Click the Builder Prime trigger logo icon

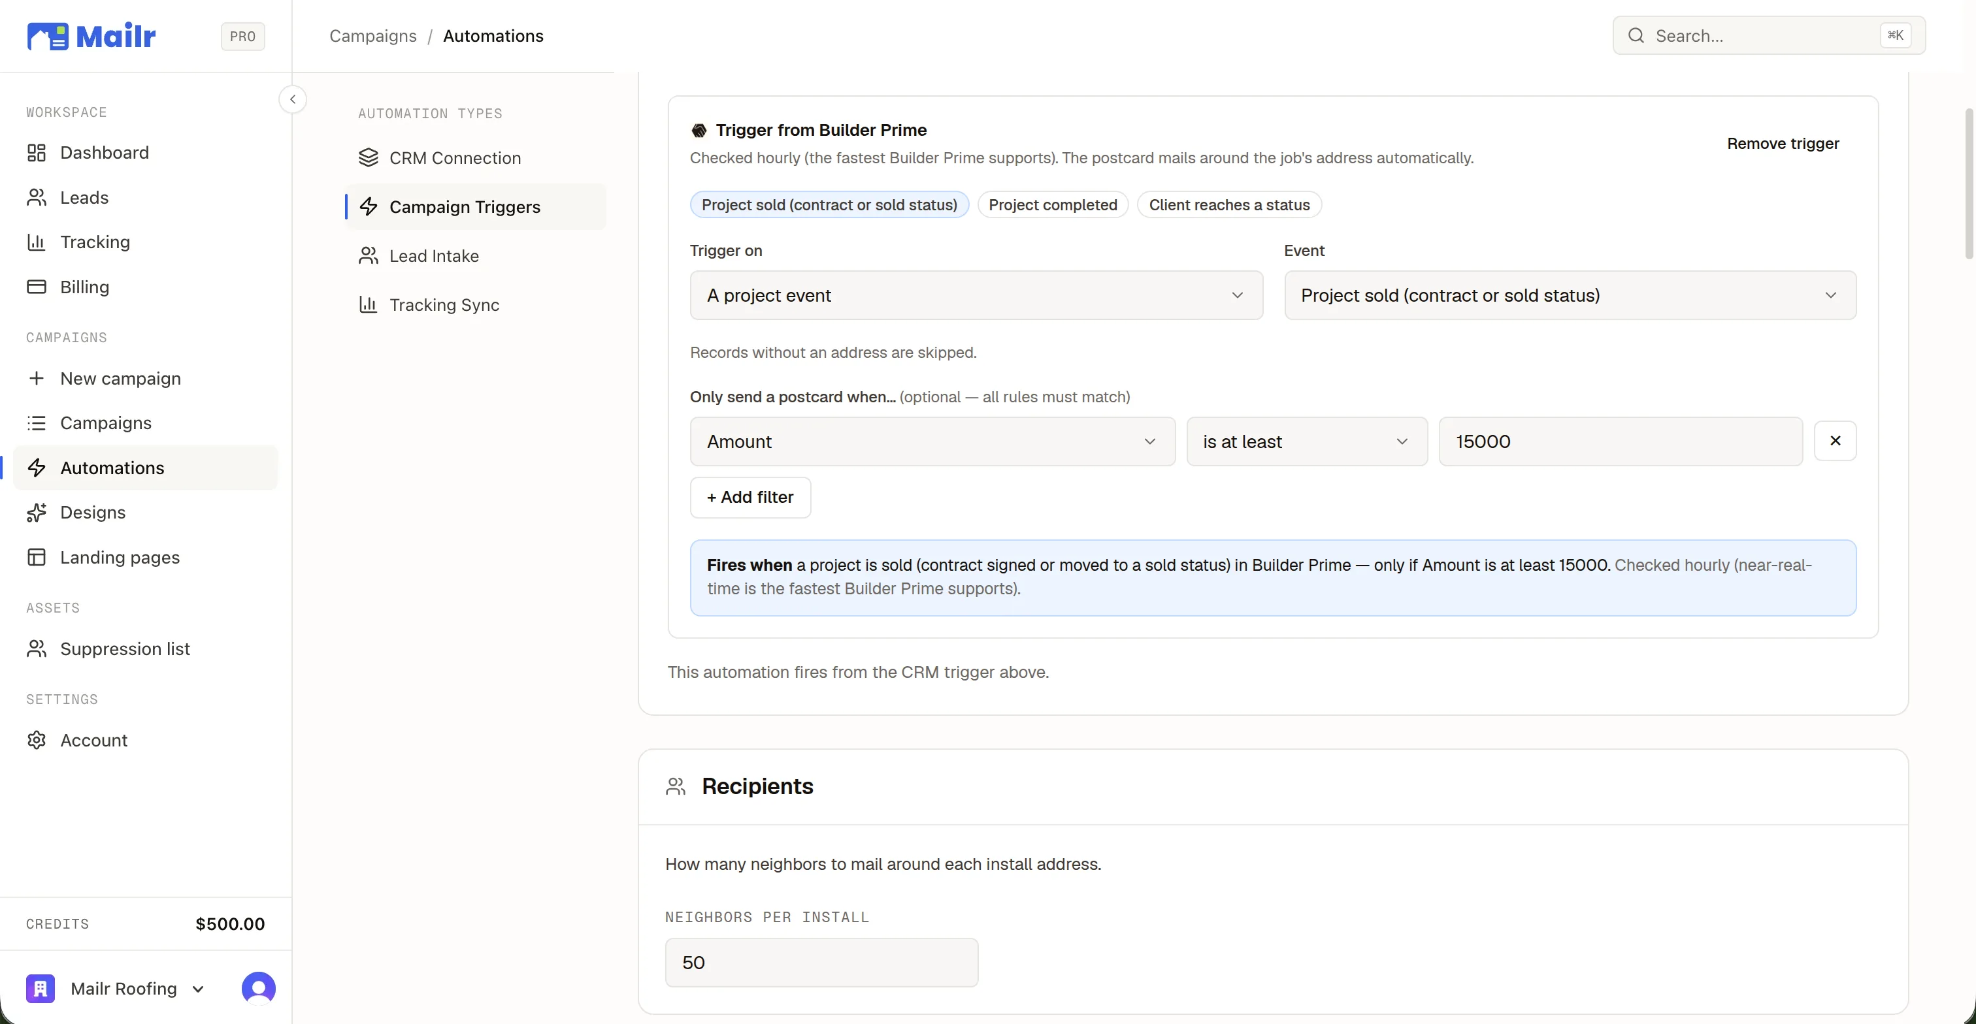699,131
